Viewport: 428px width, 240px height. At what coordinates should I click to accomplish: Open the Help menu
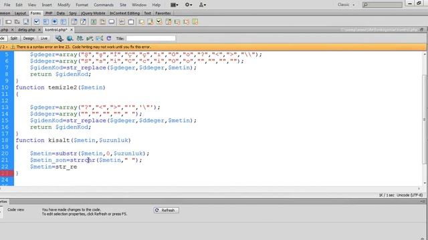click(x=156, y=5)
